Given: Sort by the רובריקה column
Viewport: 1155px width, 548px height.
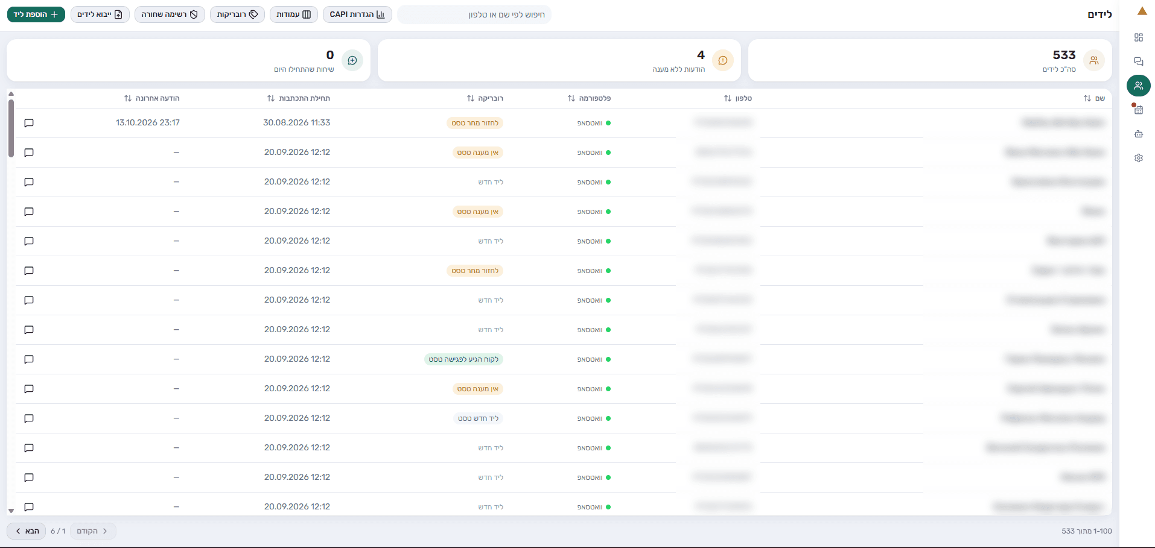Looking at the screenshot, I should 485,98.
